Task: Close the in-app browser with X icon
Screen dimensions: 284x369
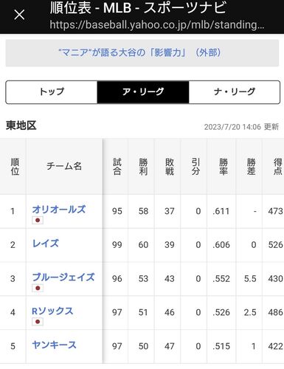Action: tap(19, 15)
